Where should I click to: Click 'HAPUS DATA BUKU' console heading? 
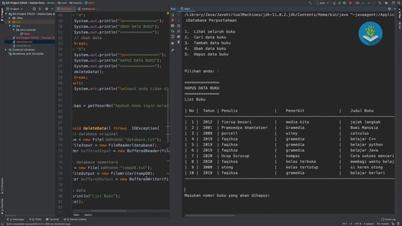point(202,88)
